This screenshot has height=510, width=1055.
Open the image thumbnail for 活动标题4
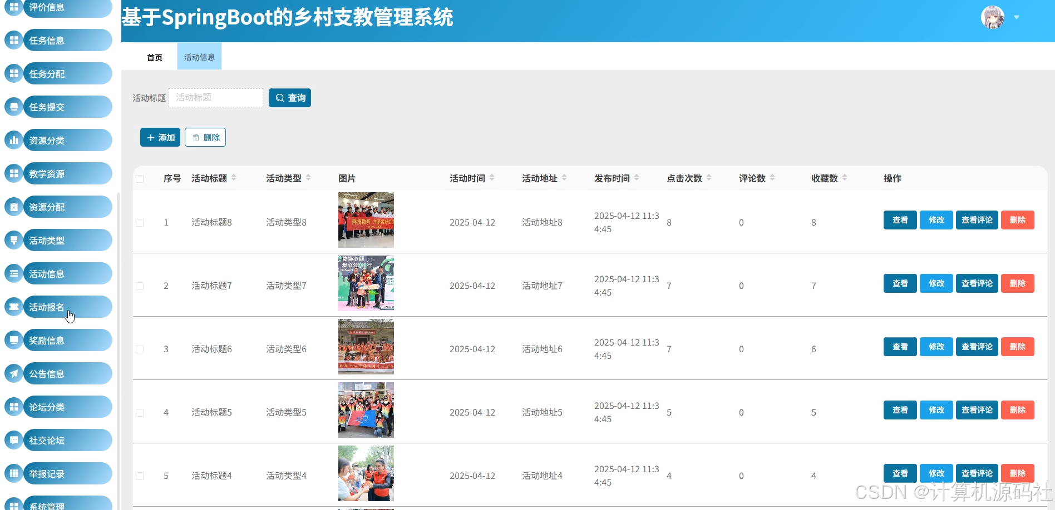click(366, 473)
